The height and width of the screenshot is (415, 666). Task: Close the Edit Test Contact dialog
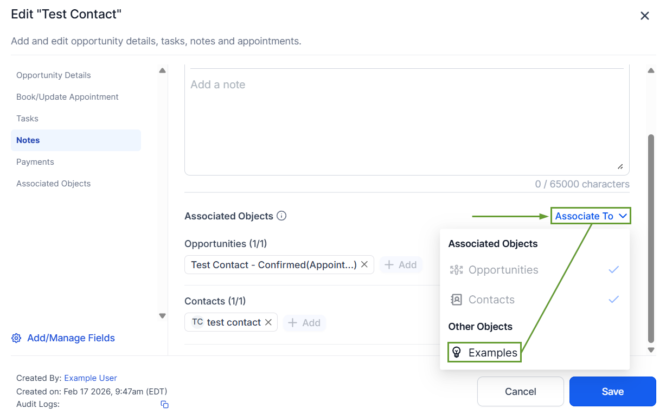645,16
